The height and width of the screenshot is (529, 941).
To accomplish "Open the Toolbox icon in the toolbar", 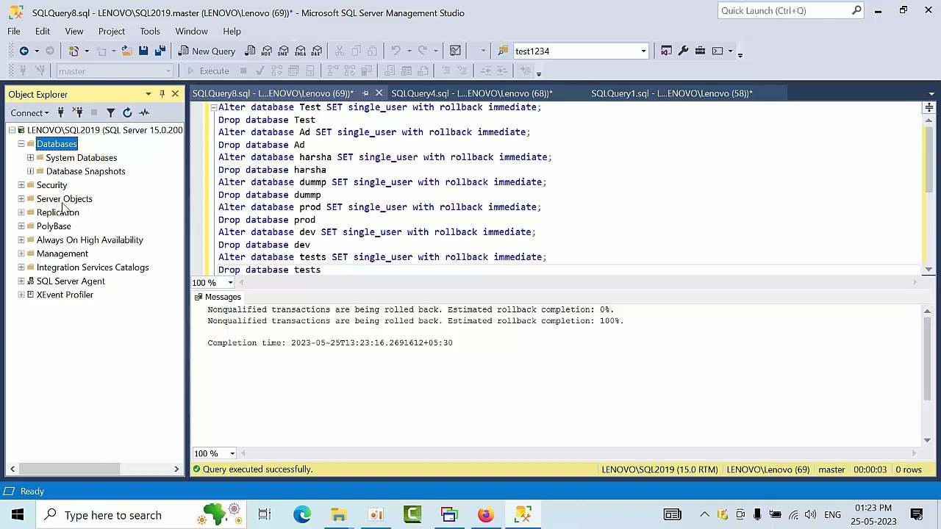I will 700,51.
